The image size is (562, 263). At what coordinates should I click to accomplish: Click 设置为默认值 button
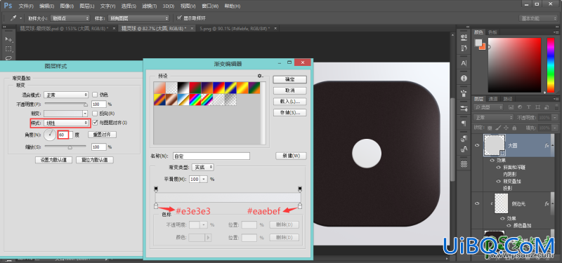54,160
